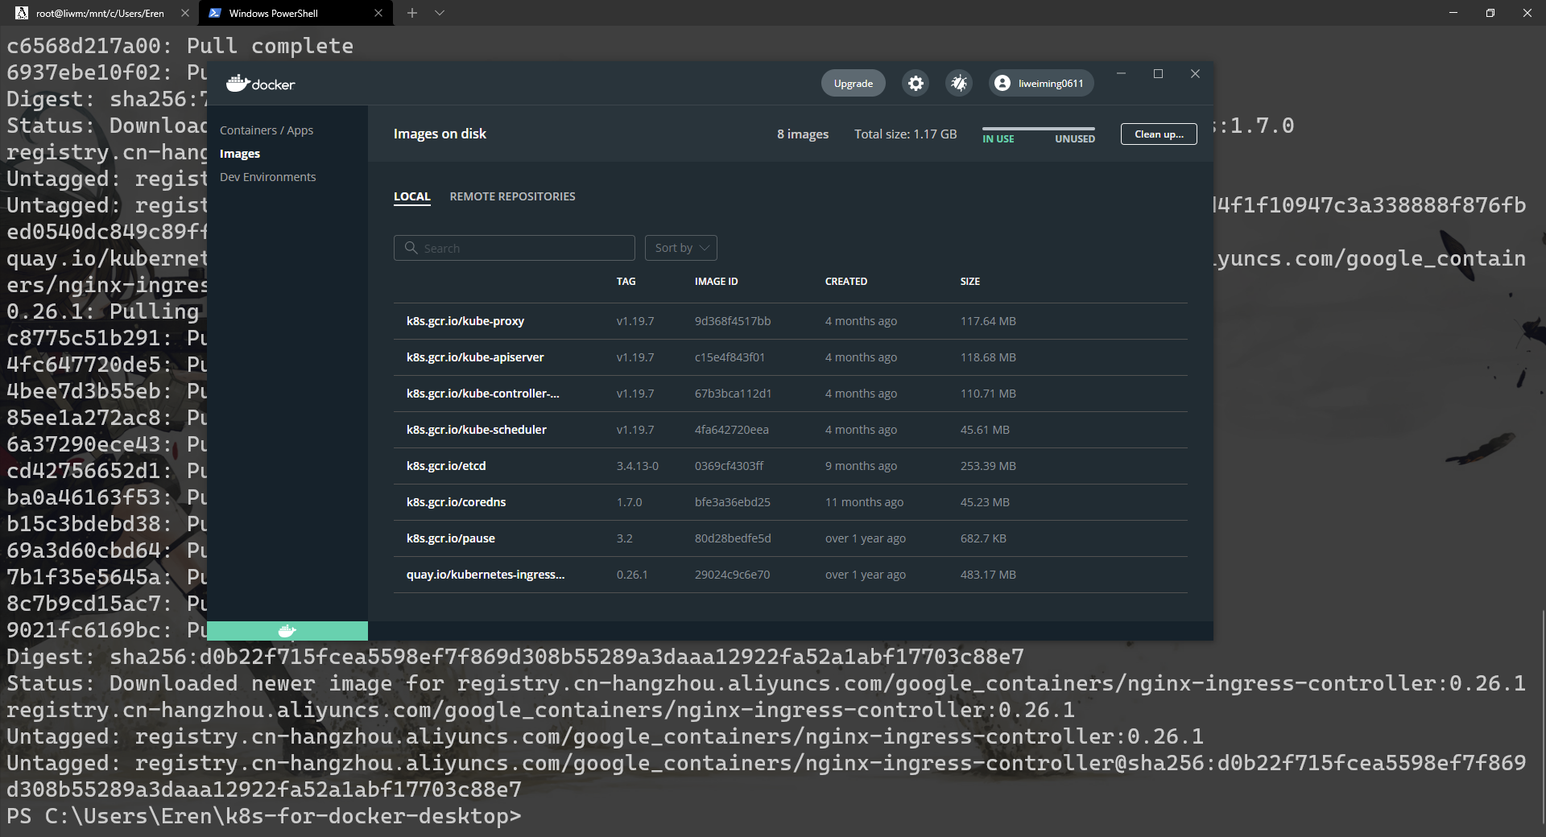Image resolution: width=1546 pixels, height=837 pixels.
Task: Click the PowerShell tab icon
Action: pyautogui.click(x=215, y=13)
